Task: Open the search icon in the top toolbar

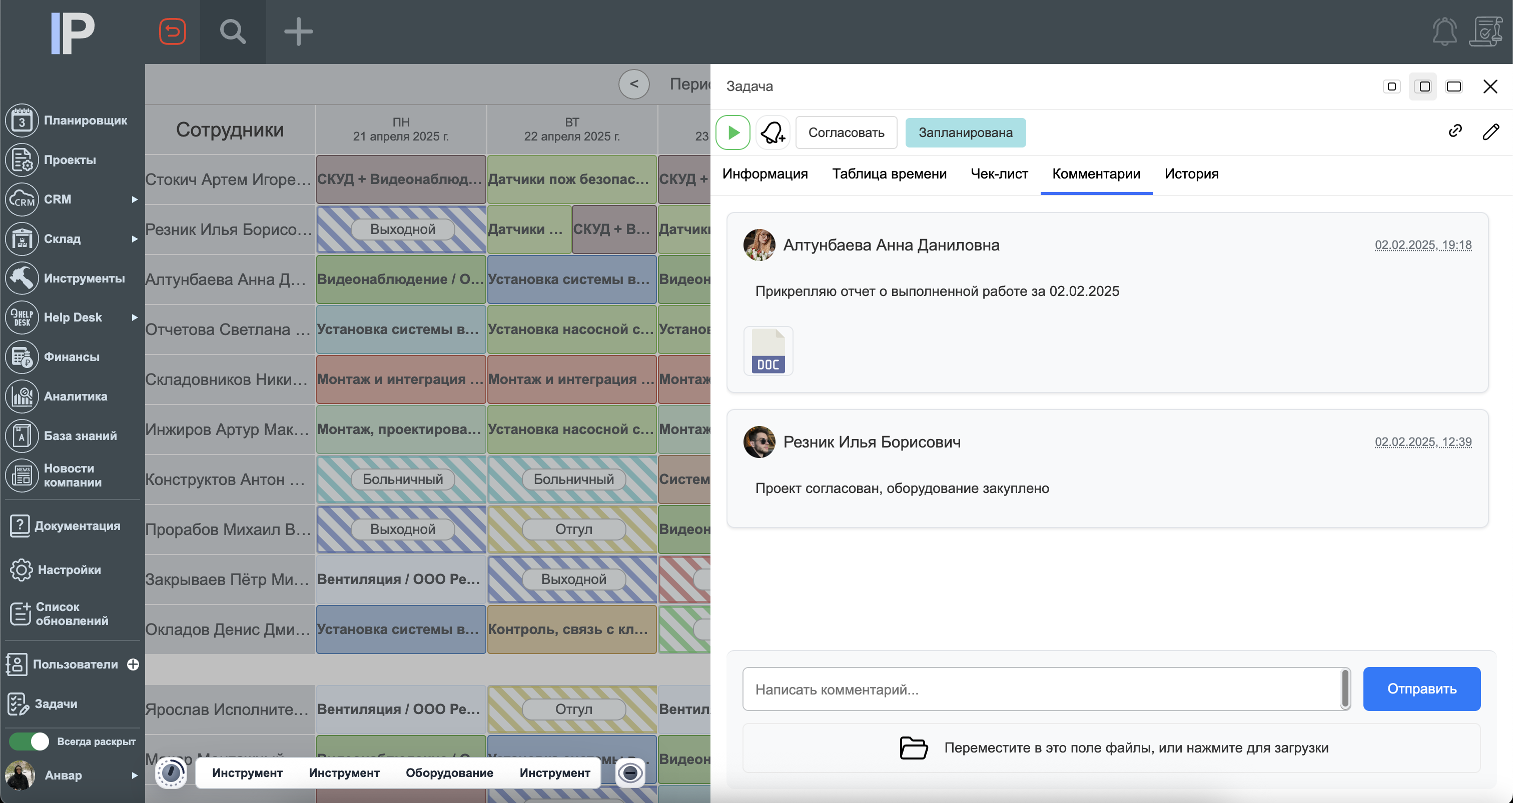Action: coord(233,31)
